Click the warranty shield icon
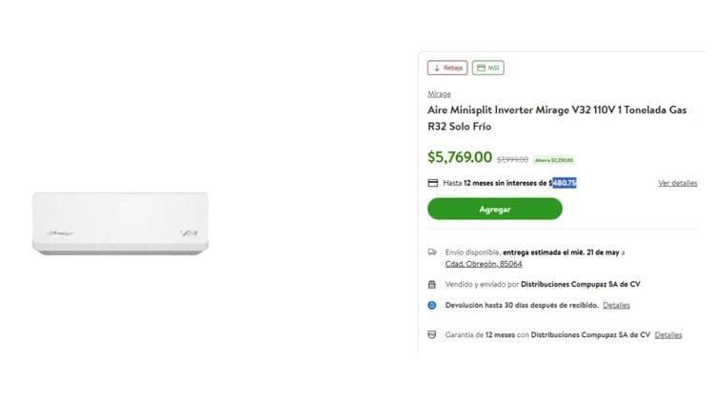 tap(432, 335)
